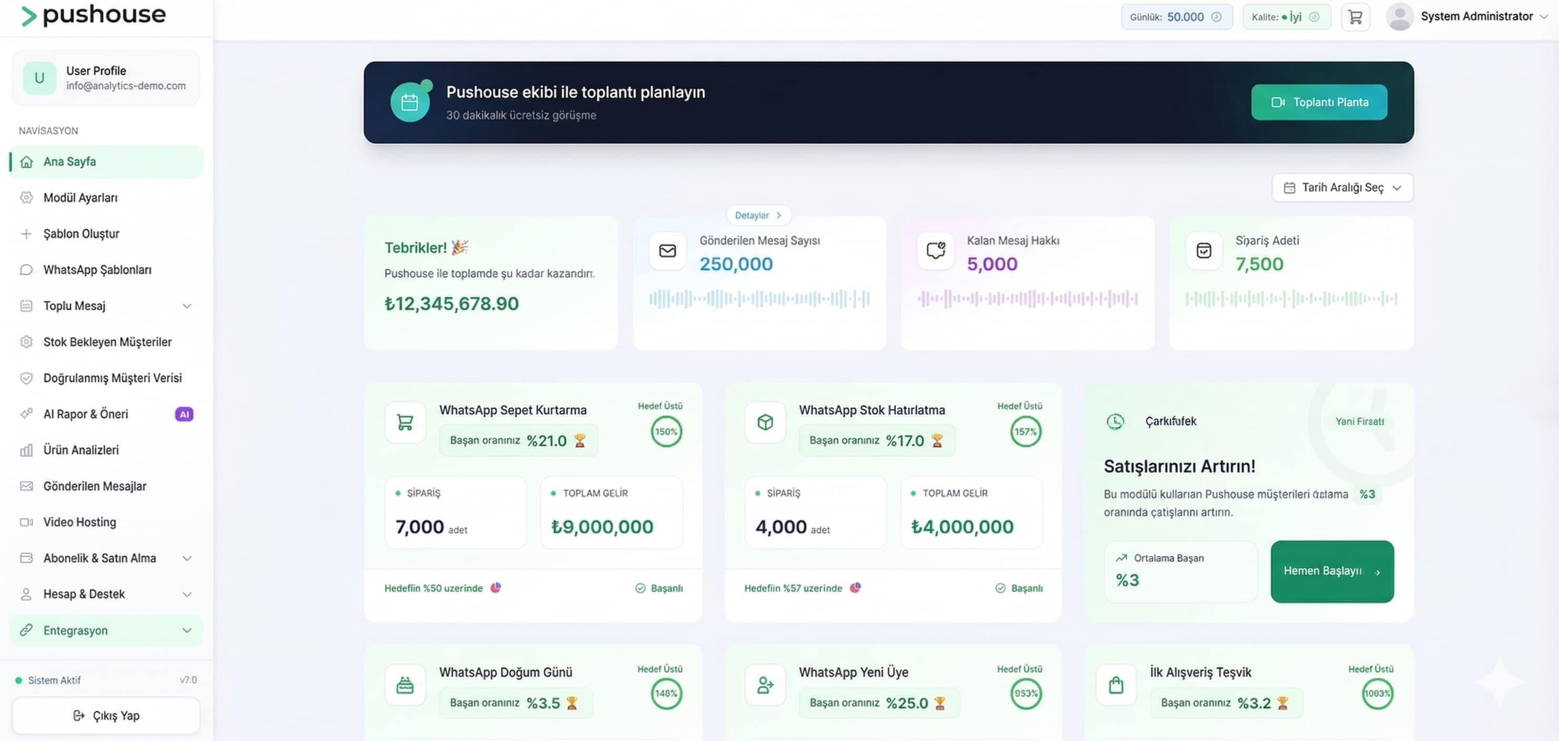
Task: Click the AI badge on AI Rapor & Öneri
Action: 184,414
